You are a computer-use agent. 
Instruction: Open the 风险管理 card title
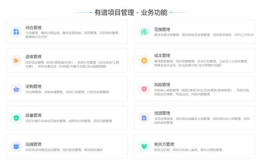[162, 84]
